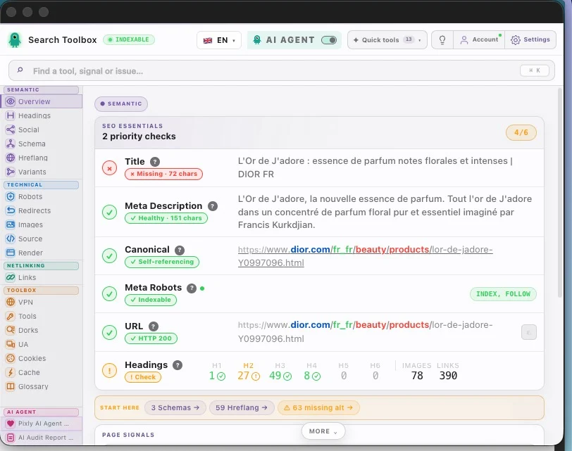The height and width of the screenshot is (451, 572).
Task: Click the Glossary book icon
Action: click(11, 386)
